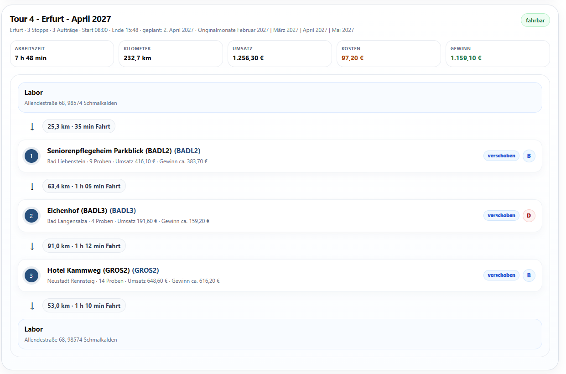Viewport: 566px width, 374px height.
Task: Click the down arrow before 25,3 km leg
Action: (32, 127)
